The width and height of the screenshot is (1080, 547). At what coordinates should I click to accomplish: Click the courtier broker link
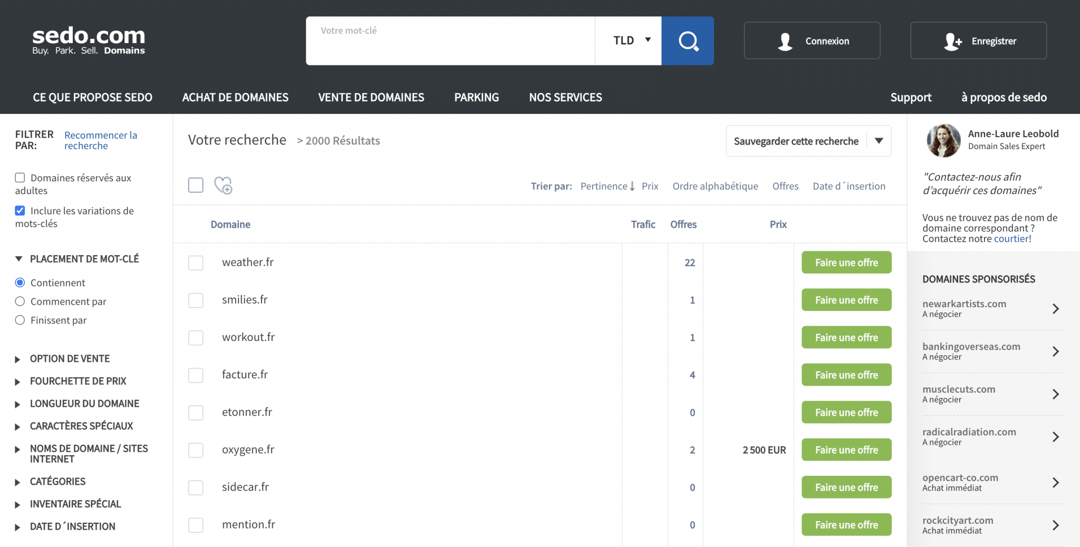click(x=1011, y=239)
